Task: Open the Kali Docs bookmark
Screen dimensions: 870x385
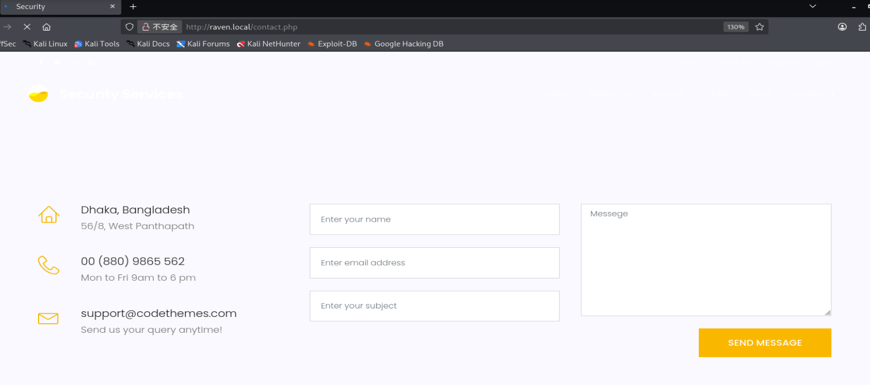Action: 148,44
